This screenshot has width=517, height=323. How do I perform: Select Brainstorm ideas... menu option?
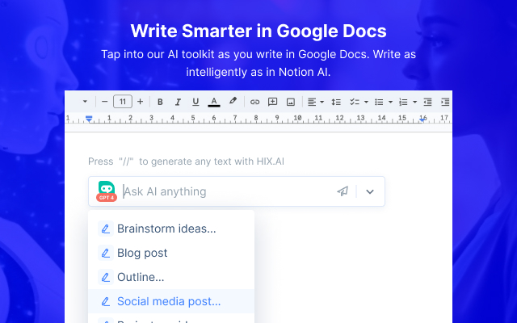click(171, 229)
